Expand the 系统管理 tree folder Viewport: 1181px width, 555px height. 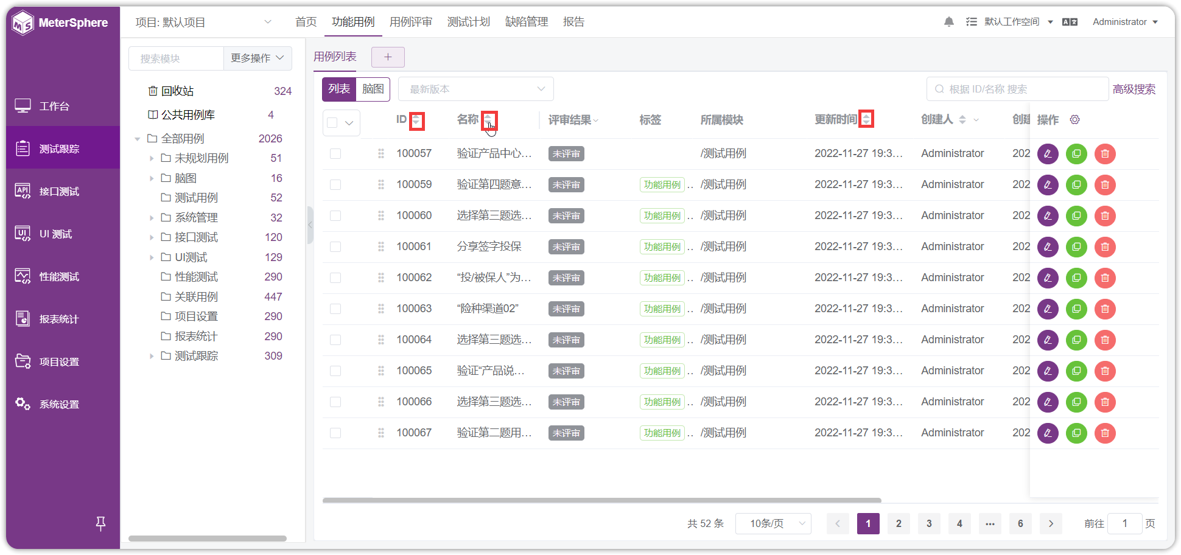click(152, 218)
